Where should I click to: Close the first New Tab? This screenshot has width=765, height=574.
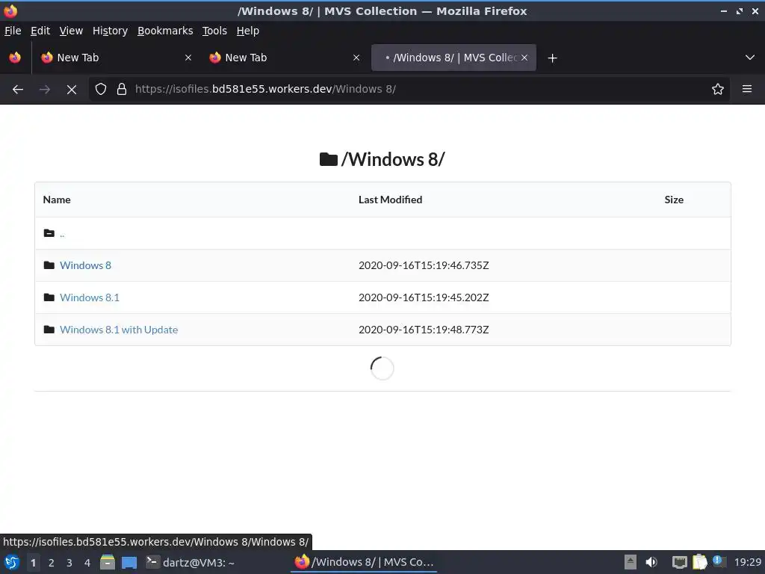pyautogui.click(x=188, y=58)
